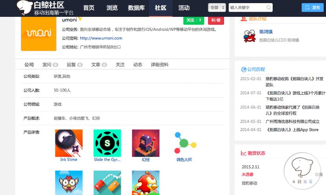
Task: Click the red 纠错 button
Action: tap(216, 20)
